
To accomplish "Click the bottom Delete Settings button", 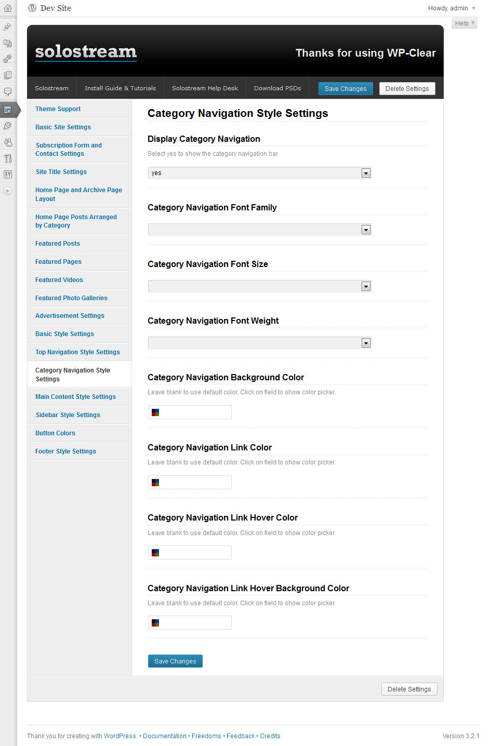I will pos(409,689).
